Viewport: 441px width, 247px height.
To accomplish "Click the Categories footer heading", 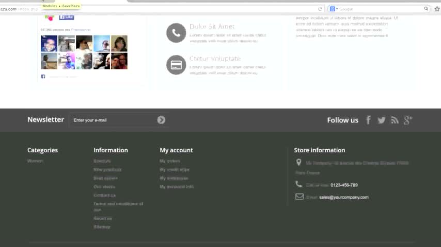I will [x=42, y=150].
